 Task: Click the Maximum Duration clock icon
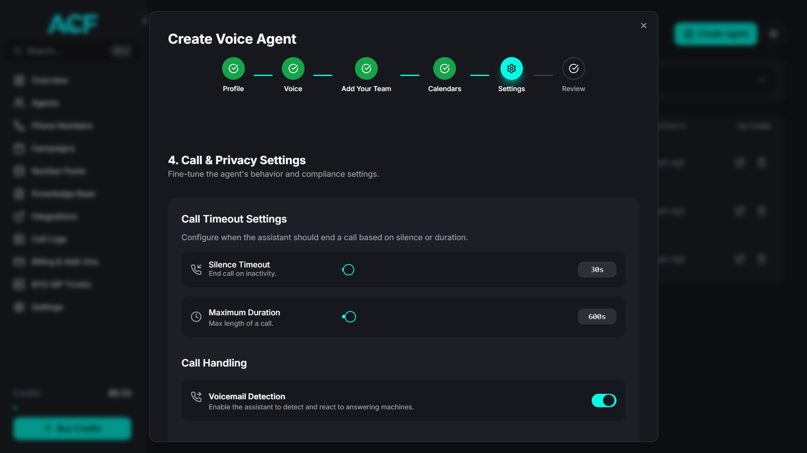[196, 317]
